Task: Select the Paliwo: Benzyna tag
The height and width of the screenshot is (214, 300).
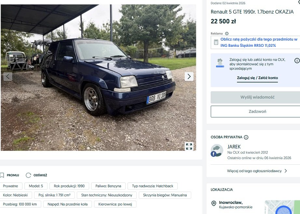Action: tap(108, 186)
